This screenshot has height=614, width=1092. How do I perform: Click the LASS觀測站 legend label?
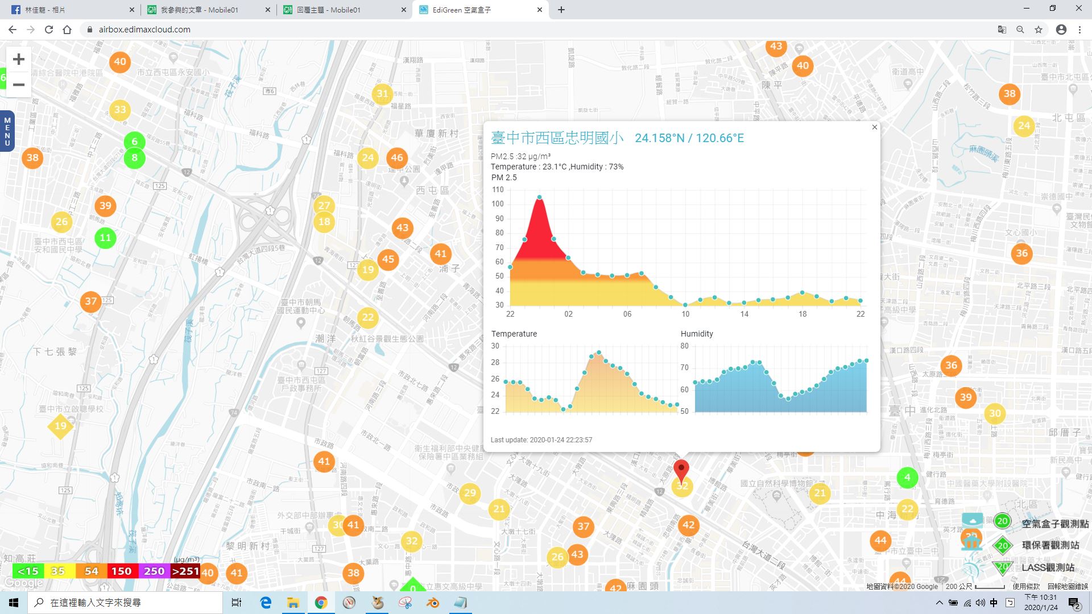(1048, 567)
